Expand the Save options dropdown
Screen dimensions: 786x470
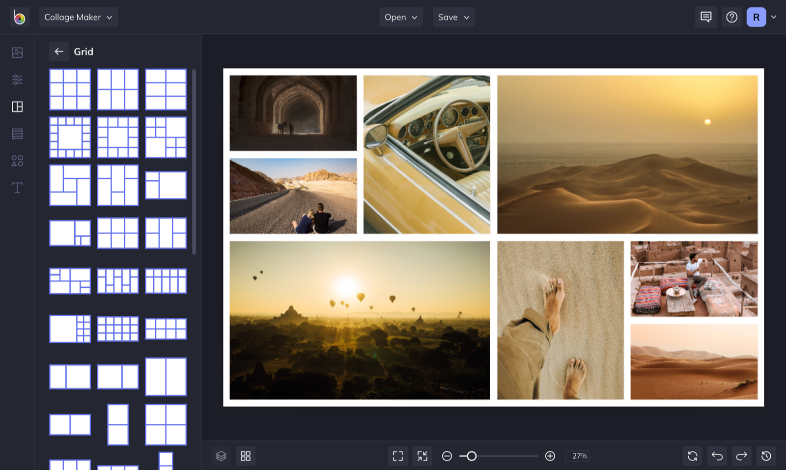tap(453, 17)
